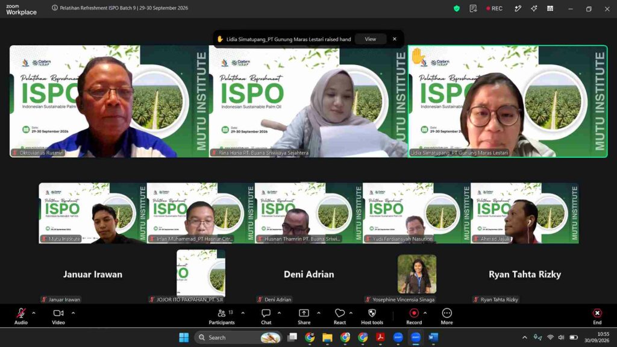Expand Chat options caret
Image resolution: width=617 pixels, height=347 pixels.
point(279,313)
